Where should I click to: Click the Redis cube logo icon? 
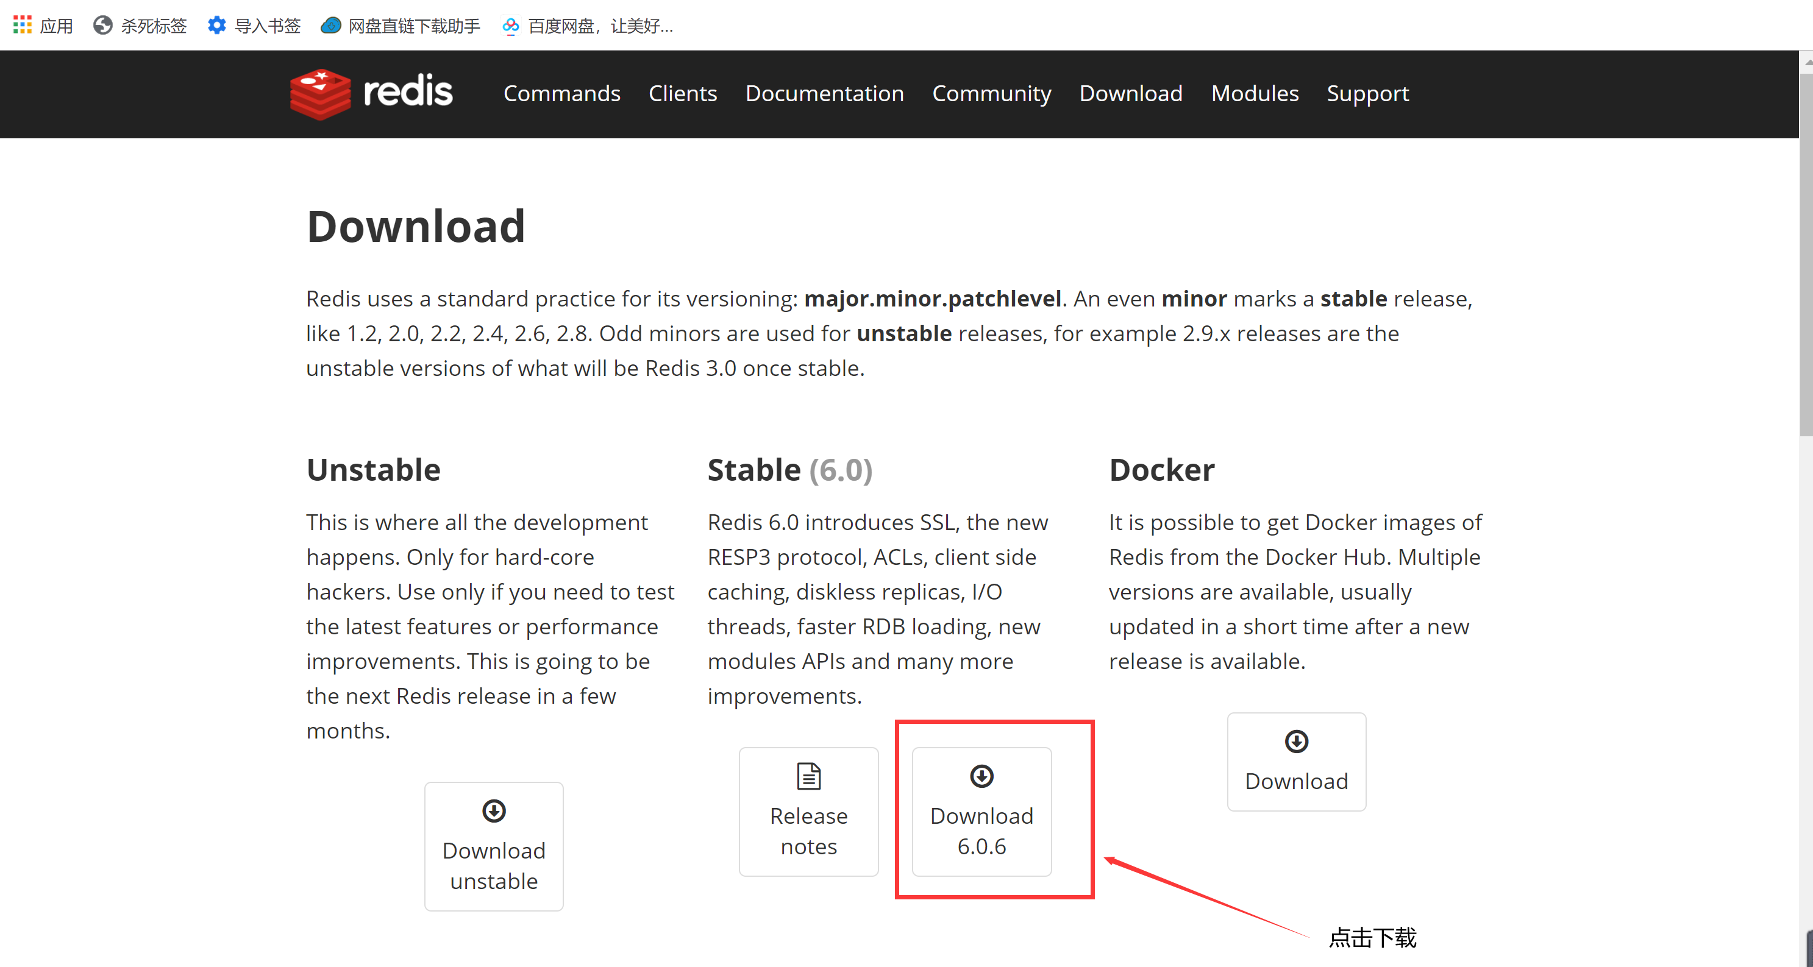point(320,94)
